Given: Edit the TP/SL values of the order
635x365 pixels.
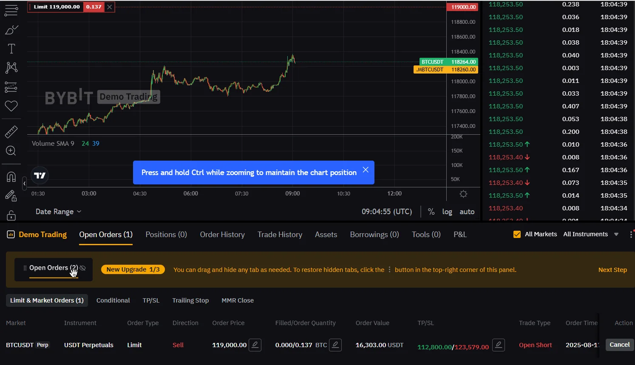Looking at the screenshot, I should pyautogui.click(x=499, y=345).
